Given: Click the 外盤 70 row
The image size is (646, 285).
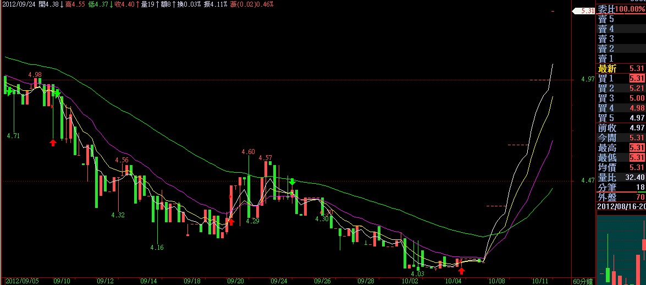Looking at the screenshot, I should tap(621, 197).
